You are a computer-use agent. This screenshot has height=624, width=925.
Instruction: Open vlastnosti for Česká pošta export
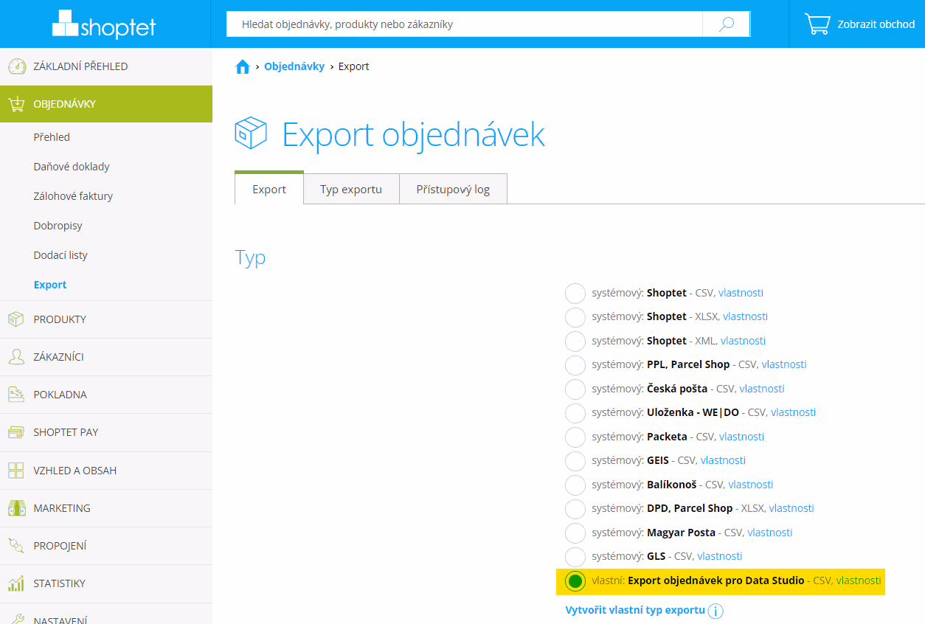pos(762,389)
